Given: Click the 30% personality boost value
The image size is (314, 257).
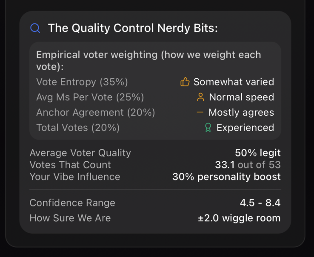Looking at the screenshot, I should [226, 177].
